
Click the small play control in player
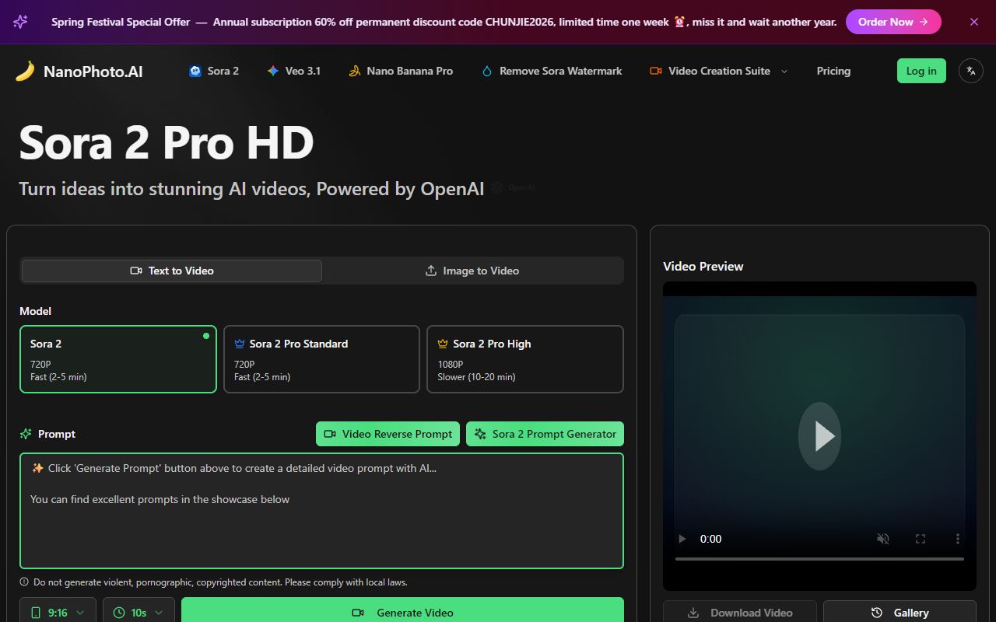pos(682,539)
